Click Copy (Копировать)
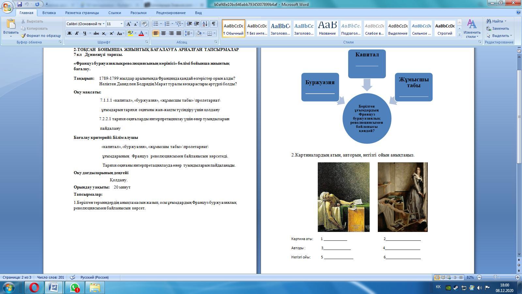522x294 pixels. click(x=34, y=28)
